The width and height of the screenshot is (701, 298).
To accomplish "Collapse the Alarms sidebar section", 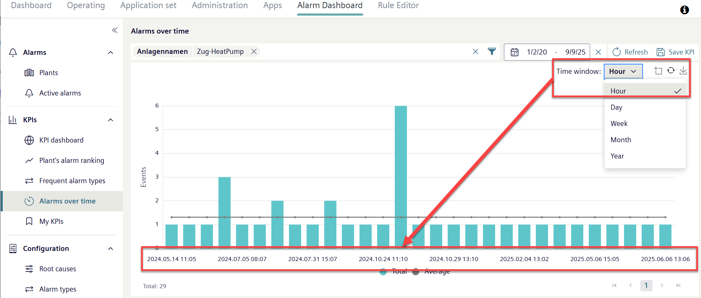I will pyautogui.click(x=111, y=52).
